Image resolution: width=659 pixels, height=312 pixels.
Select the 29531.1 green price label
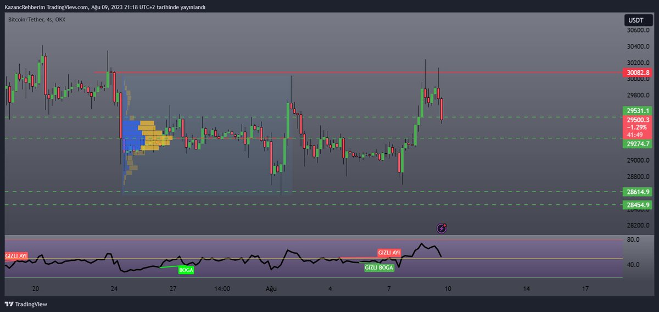[x=638, y=111]
